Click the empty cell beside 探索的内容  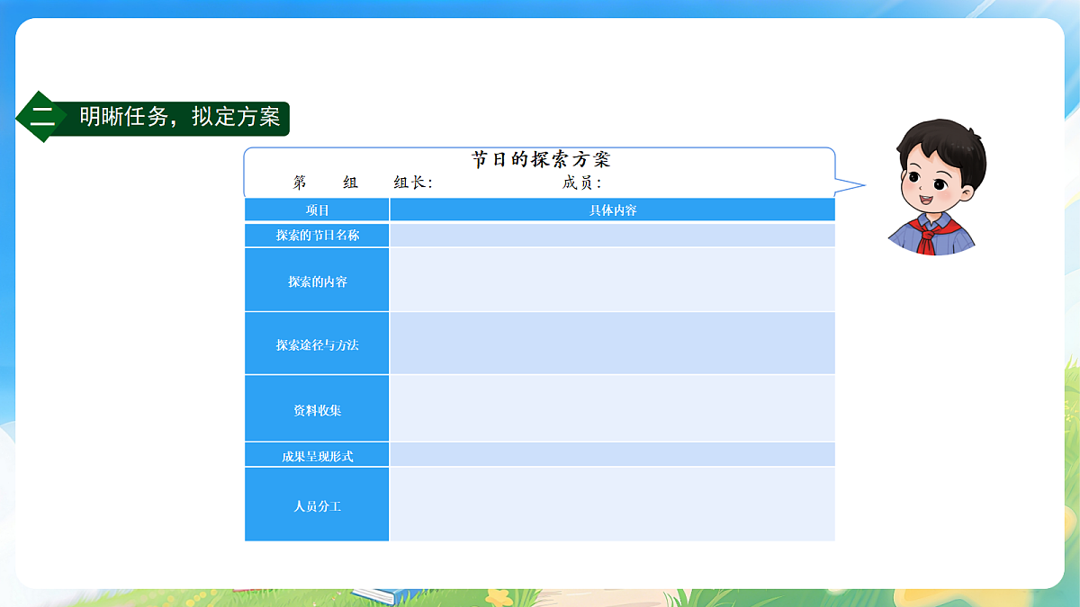pyautogui.click(x=612, y=281)
